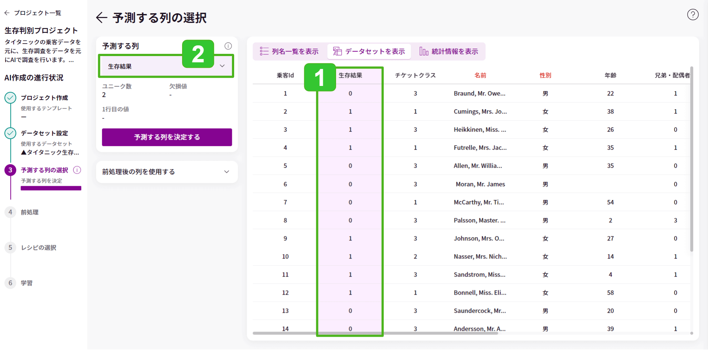The height and width of the screenshot is (350, 708).
Task: Click the 生存結果 column header
Action: (x=350, y=75)
